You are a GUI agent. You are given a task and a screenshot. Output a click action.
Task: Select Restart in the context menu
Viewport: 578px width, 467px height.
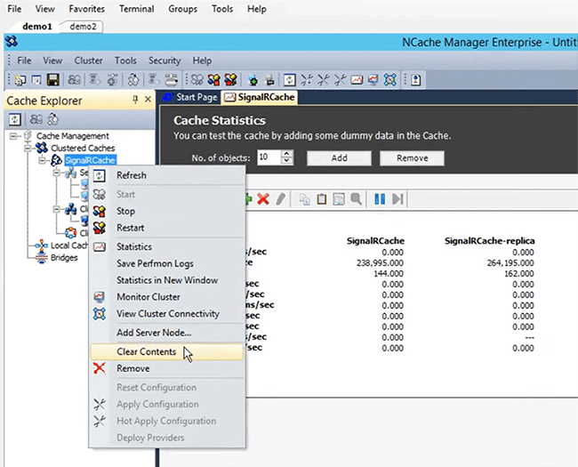click(x=167, y=228)
